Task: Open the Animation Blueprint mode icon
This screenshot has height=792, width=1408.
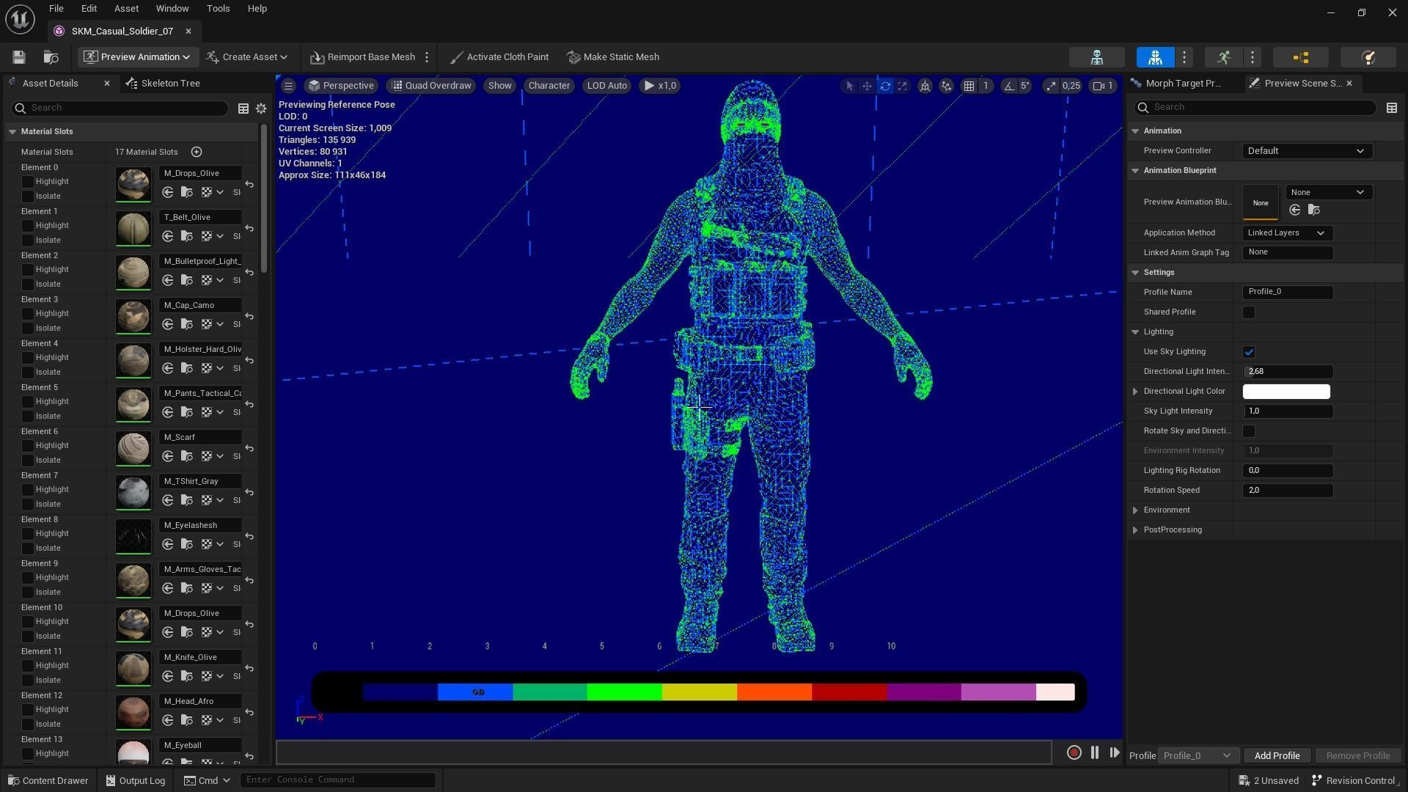Action: point(1301,57)
